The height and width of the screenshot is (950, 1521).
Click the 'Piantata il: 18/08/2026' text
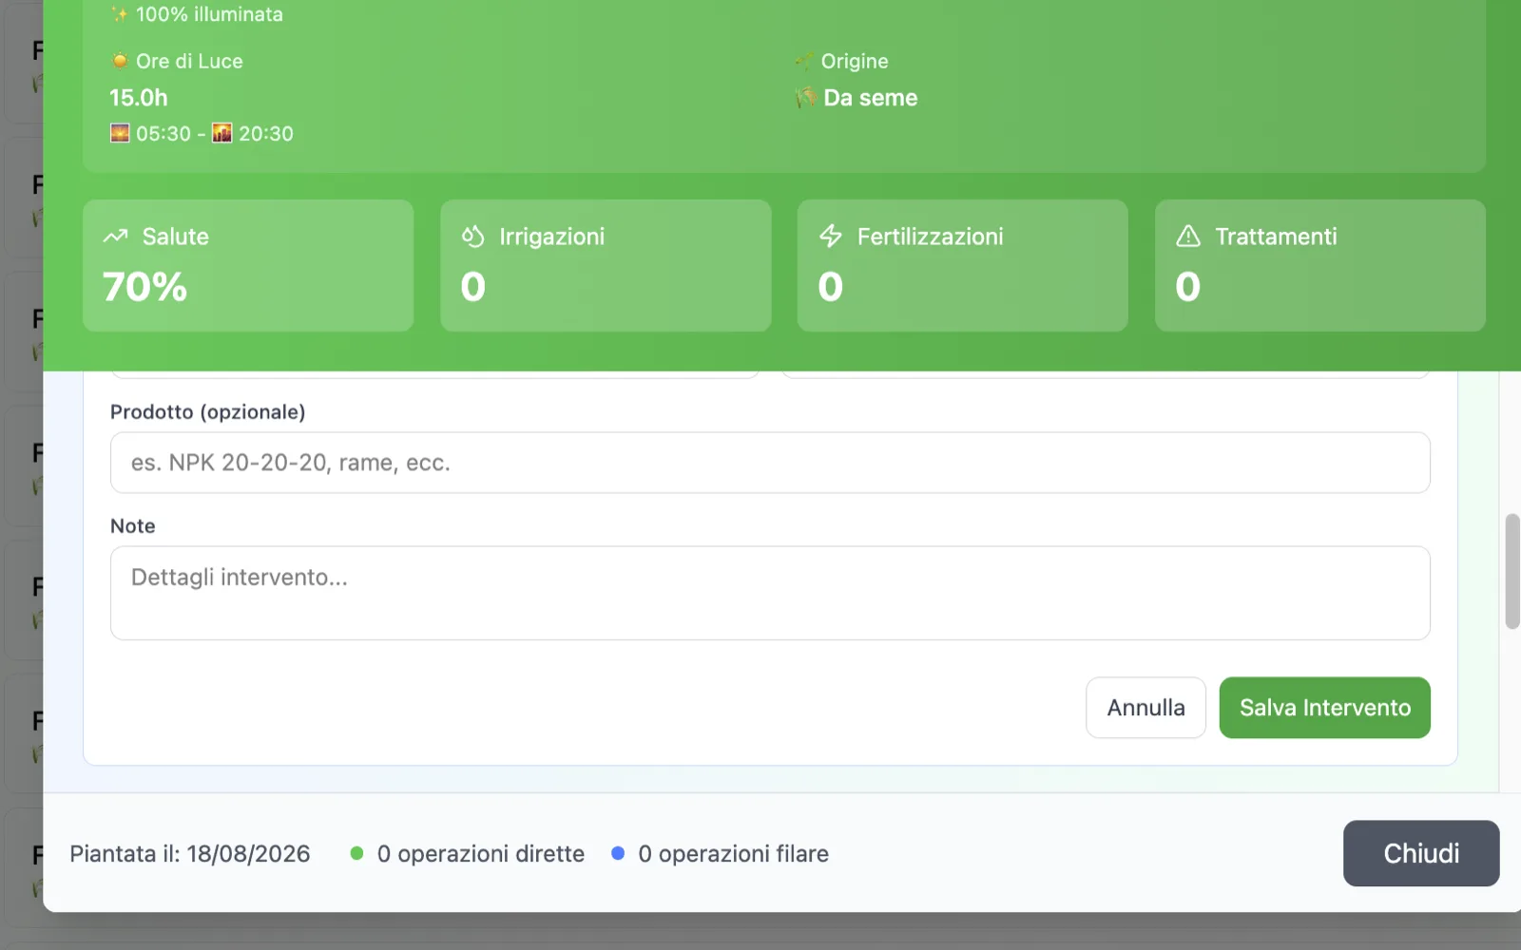tap(190, 853)
